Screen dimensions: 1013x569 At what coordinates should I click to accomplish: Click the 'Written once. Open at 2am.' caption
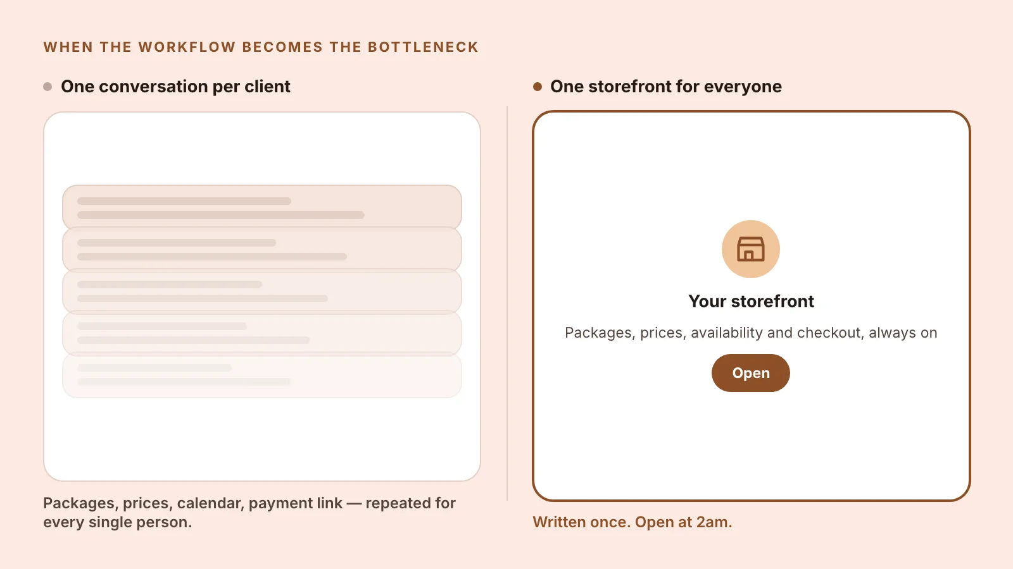point(632,522)
